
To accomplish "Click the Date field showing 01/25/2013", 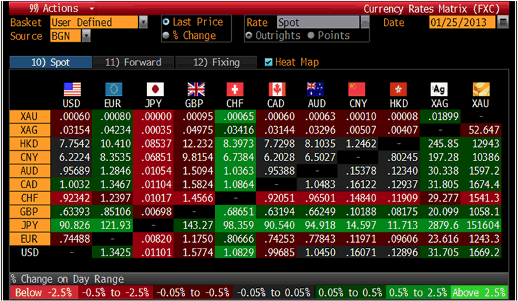I will (462, 23).
